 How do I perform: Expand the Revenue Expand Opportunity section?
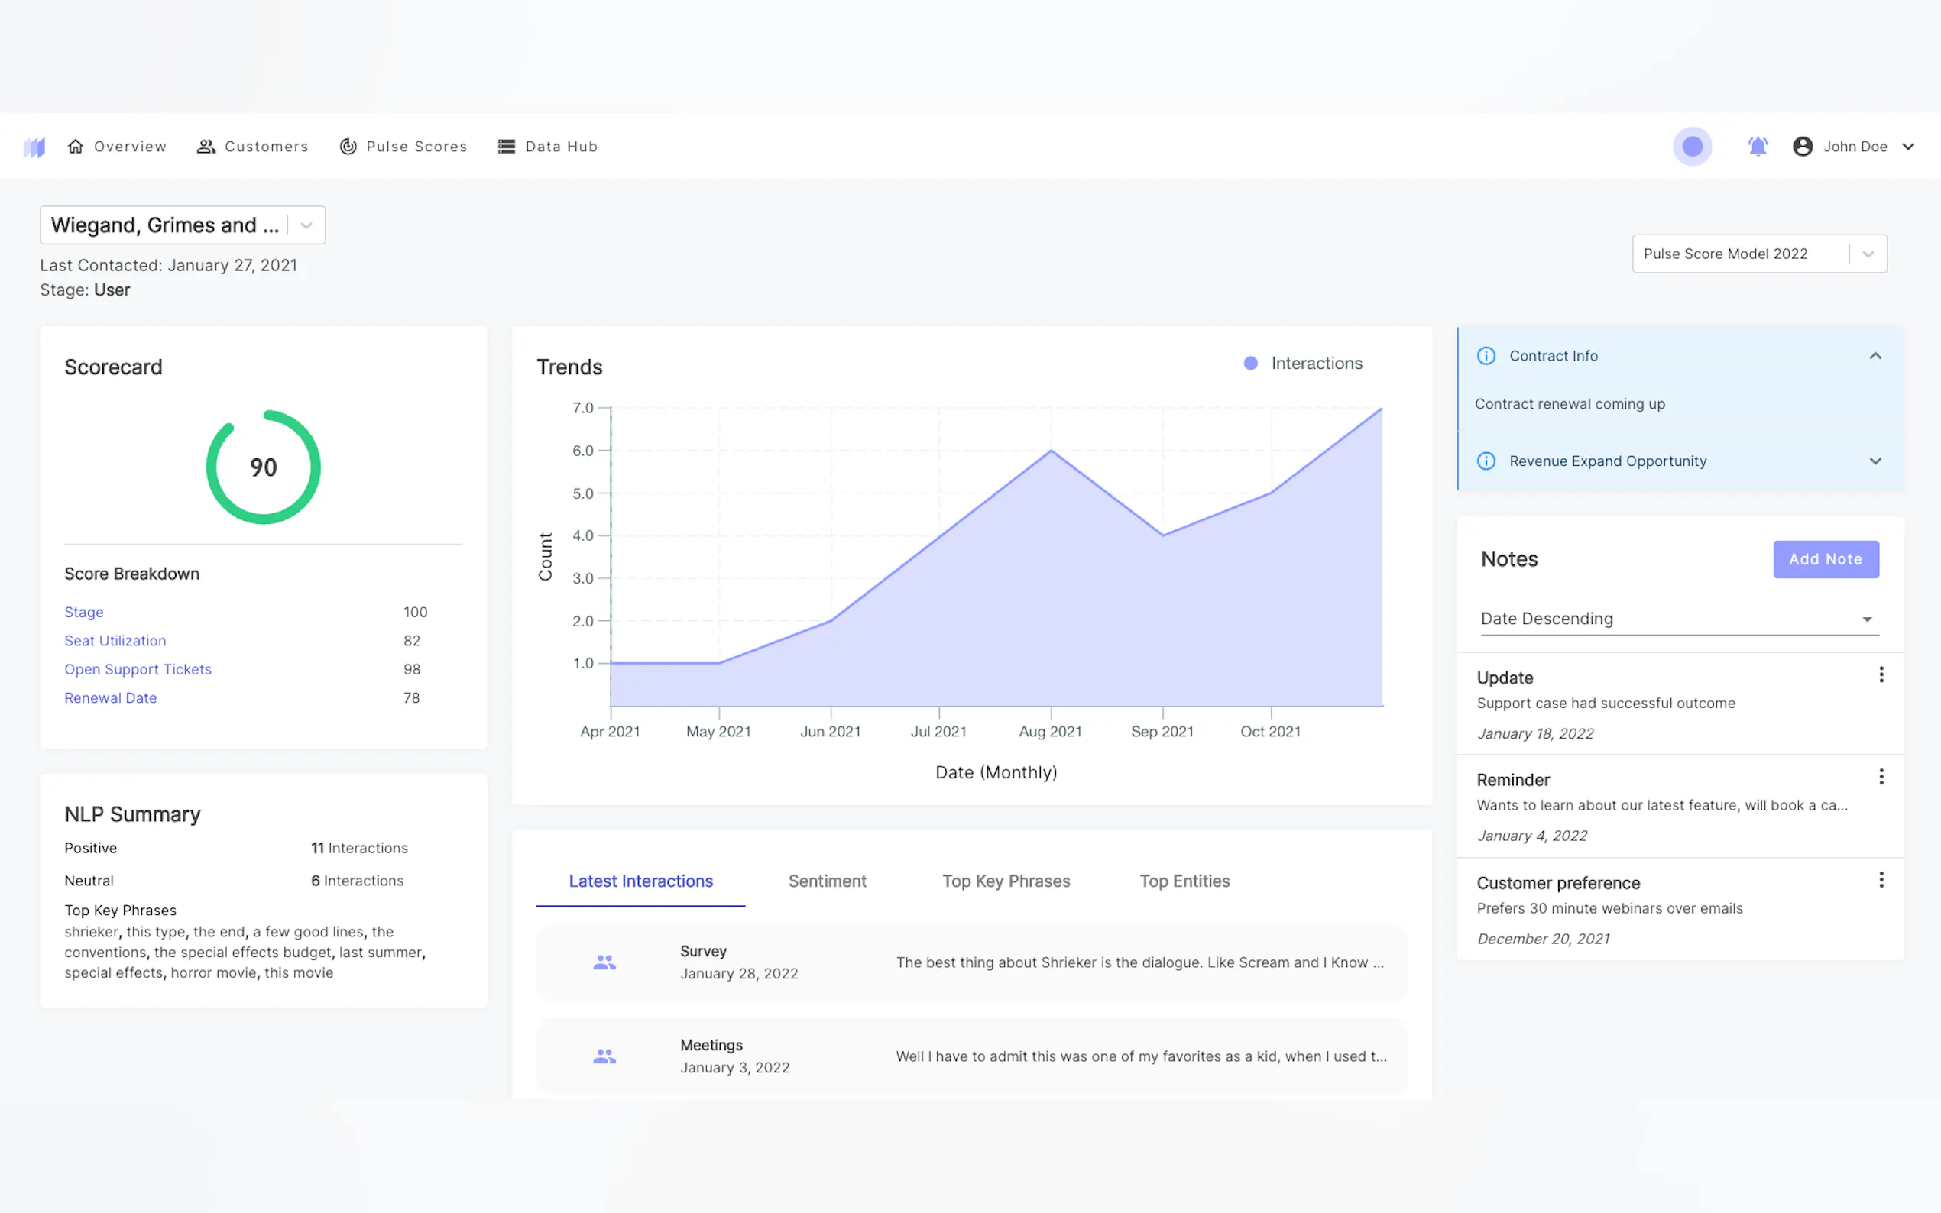(1875, 461)
